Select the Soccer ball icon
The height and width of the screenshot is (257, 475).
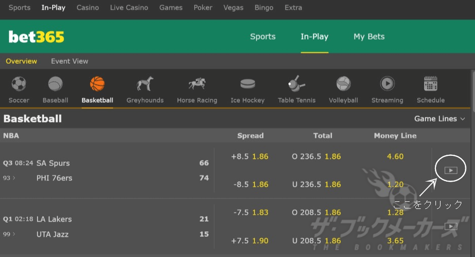pyautogui.click(x=19, y=84)
